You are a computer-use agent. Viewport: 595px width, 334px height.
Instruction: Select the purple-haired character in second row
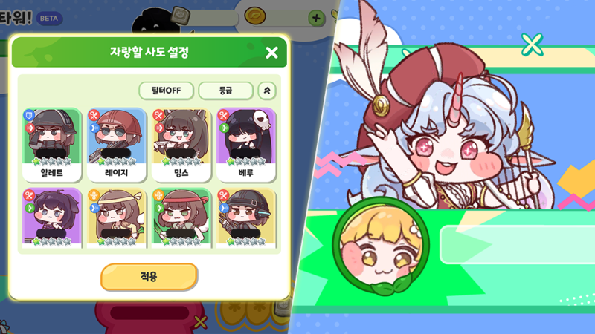(x=52, y=218)
